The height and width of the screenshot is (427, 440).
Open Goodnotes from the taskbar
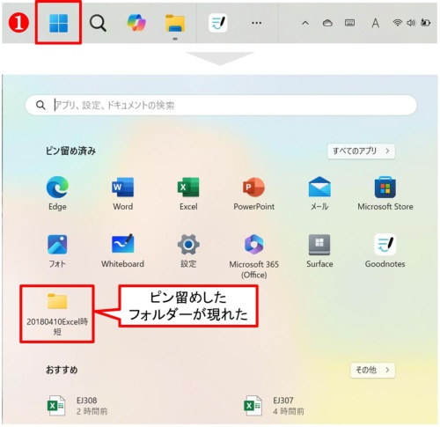coord(217,23)
